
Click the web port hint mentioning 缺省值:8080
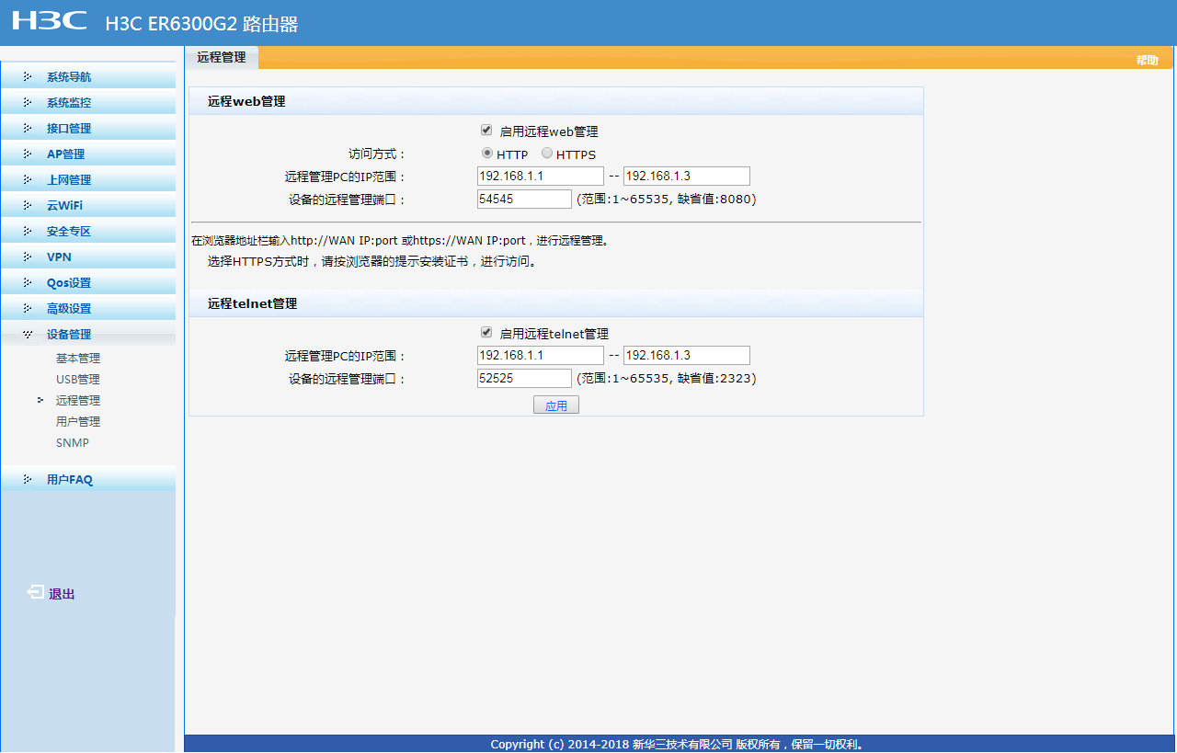(667, 200)
